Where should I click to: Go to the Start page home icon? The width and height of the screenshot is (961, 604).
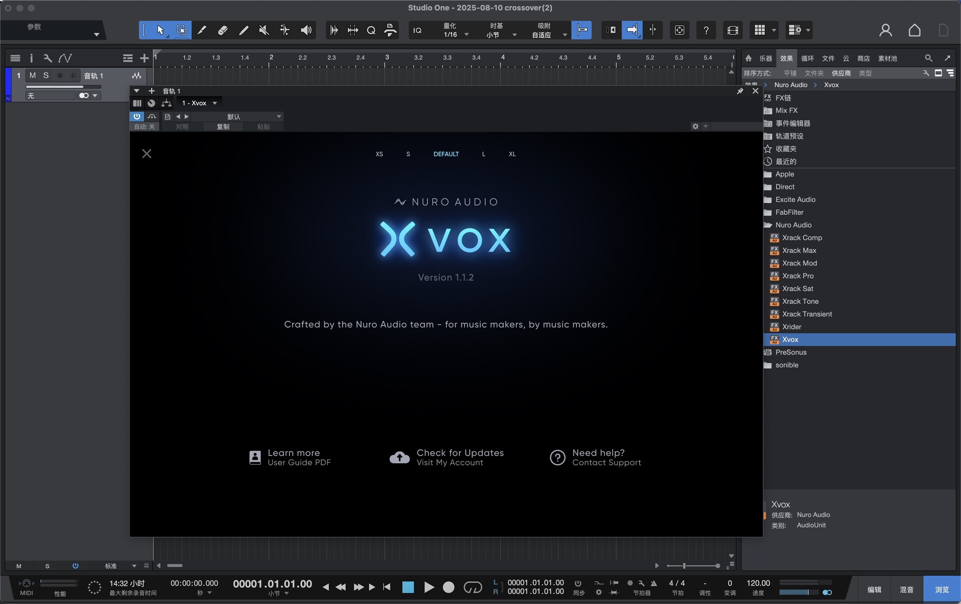point(914,30)
